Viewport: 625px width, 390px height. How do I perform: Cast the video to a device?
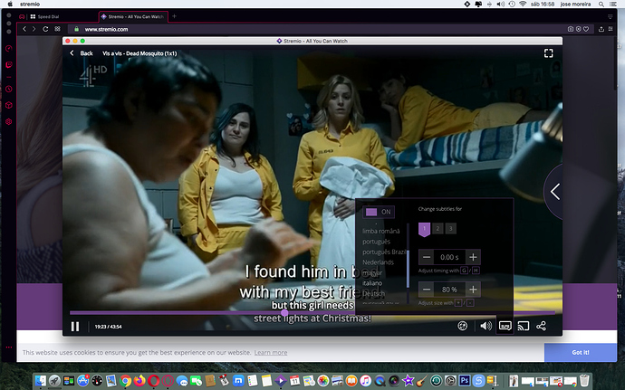(x=524, y=327)
